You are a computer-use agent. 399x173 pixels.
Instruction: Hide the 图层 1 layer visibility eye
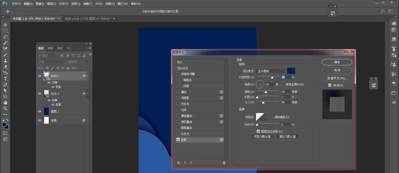pos(40,111)
